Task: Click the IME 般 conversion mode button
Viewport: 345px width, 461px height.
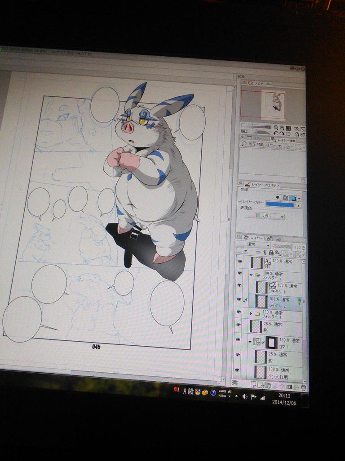Action: [x=190, y=391]
